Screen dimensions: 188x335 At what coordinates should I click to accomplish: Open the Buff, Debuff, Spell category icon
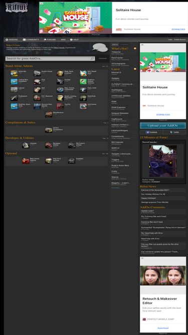click(x=83, y=73)
